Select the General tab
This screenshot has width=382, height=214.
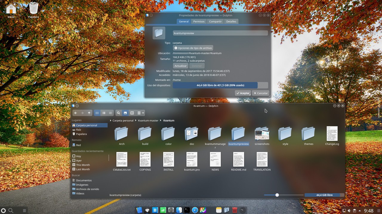click(x=184, y=21)
